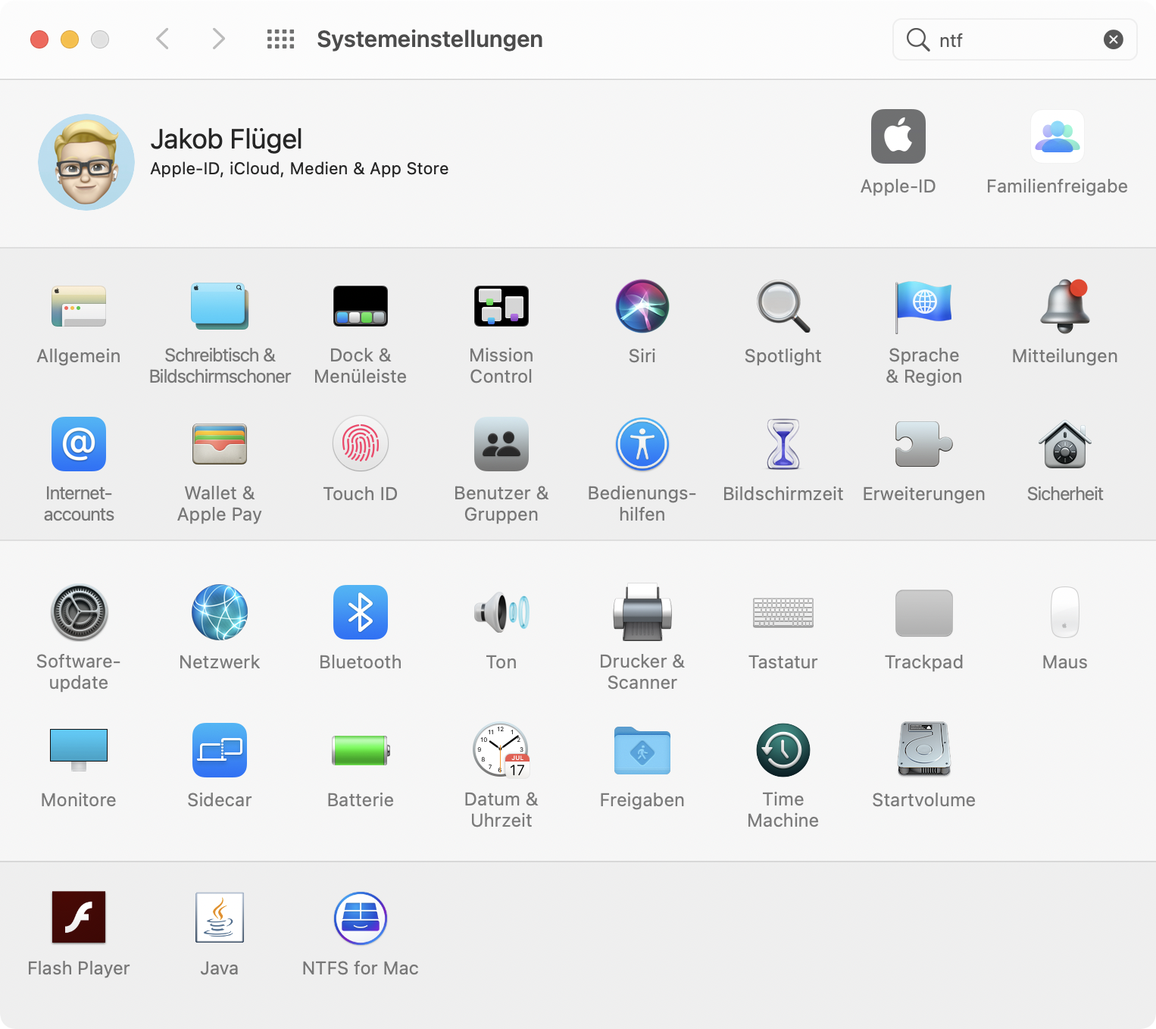Screen dimensions: 1156x1029
Task: Click Jakob Flügel's profile avatar
Action: tap(86, 162)
